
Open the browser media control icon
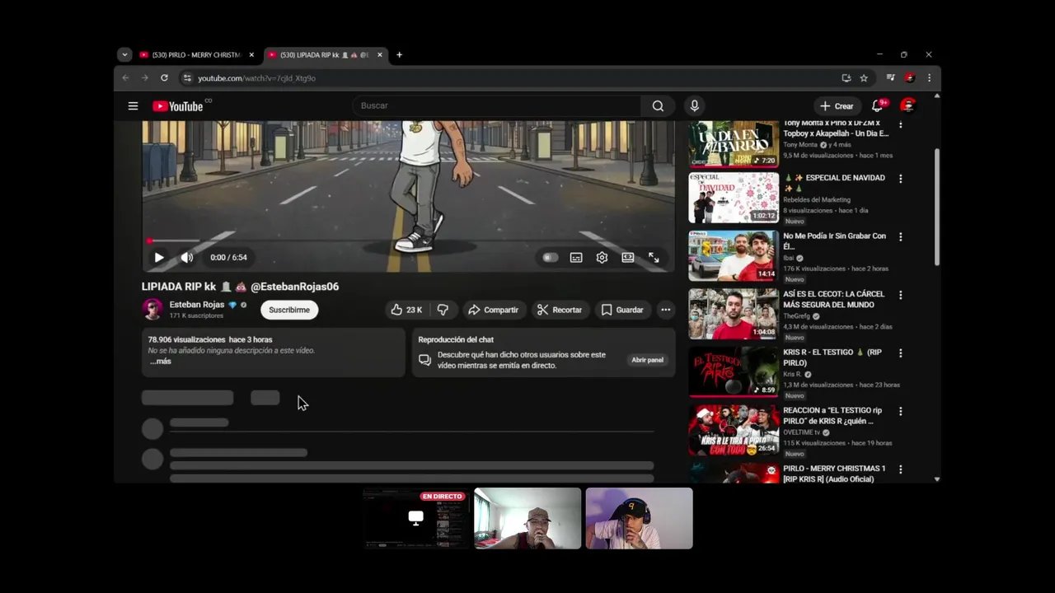[890, 78]
